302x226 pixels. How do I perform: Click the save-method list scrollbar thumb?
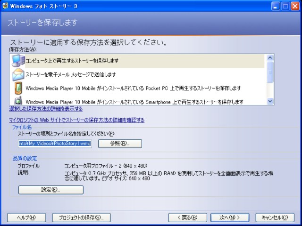270,72
